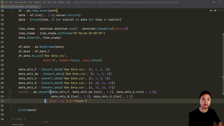Click the weak warnings indicator showing 1
This screenshot has width=224, height=126.
pyautogui.click(x=216, y=10)
